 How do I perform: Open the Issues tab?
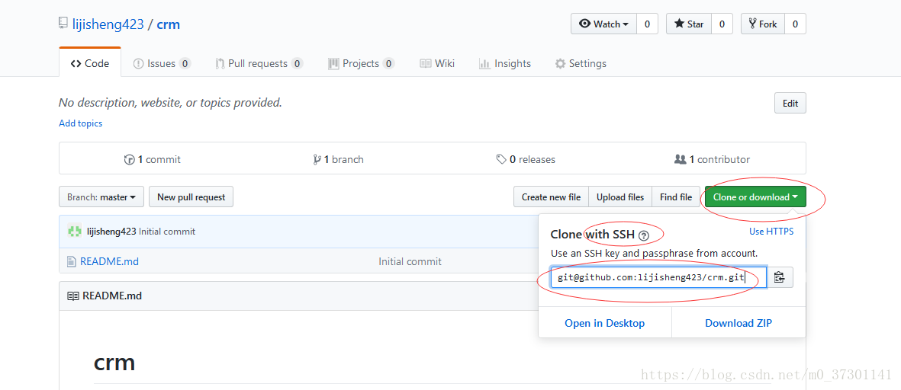click(x=162, y=63)
